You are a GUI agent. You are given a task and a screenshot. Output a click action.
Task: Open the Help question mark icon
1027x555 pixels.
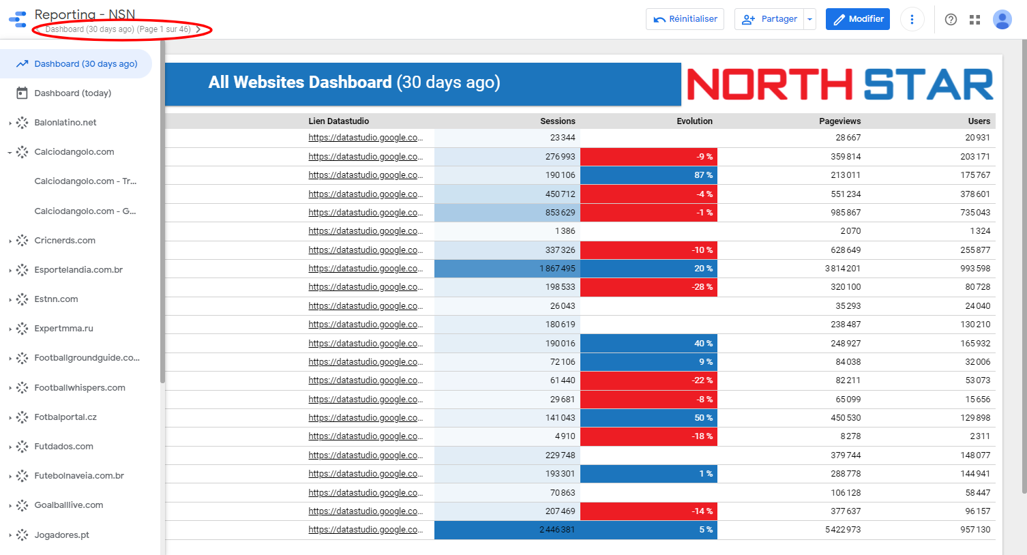point(951,20)
